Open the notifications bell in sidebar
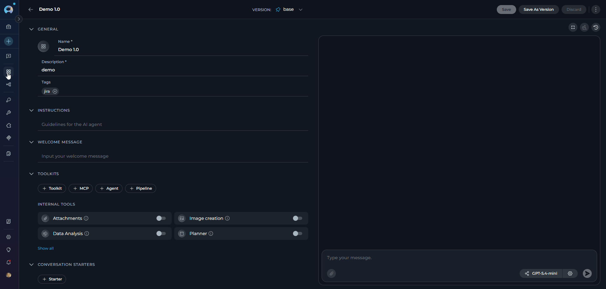This screenshot has height=289, width=606. [x=9, y=262]
